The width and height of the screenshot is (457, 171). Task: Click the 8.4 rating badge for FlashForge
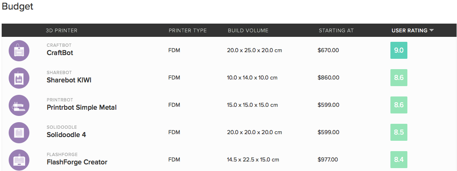point(399,160)
